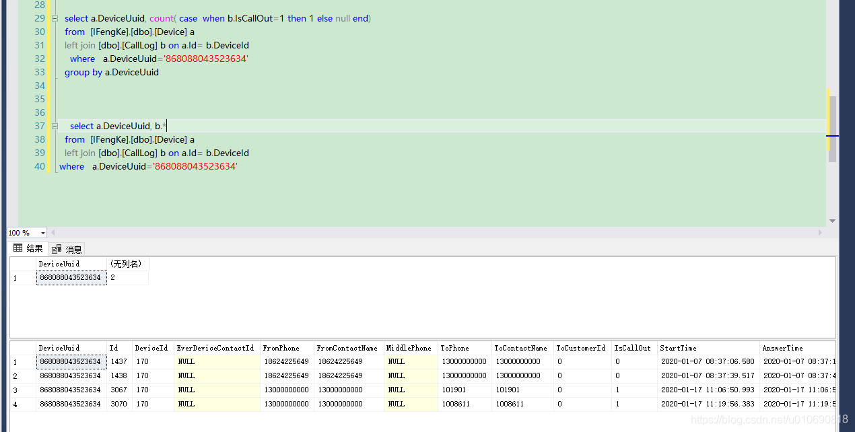Click the (无列名) column header in top grid

[128, 263]
